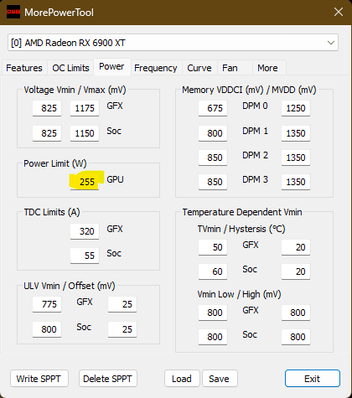
Task: Switch to the Features tab
Action: click(x=24, y=68)
